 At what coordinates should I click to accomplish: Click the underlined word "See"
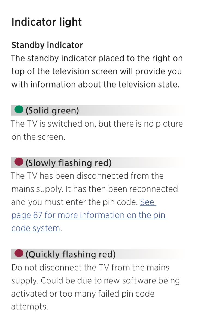coord(147,202)
